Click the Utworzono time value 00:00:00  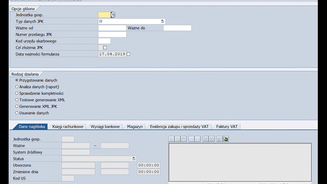149,165
